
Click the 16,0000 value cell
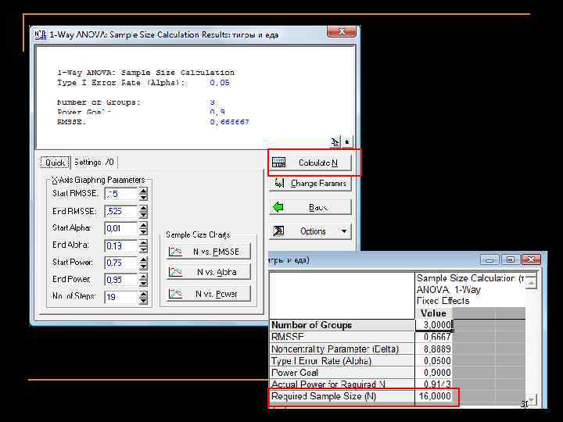coord(433,396)
